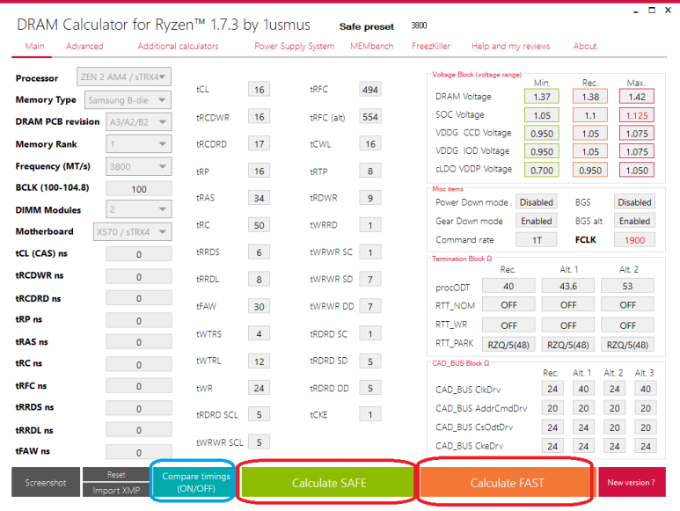Screen dimensions: 680x511
Task: Go to Power Supply System tab
Action: coord(294,46)
